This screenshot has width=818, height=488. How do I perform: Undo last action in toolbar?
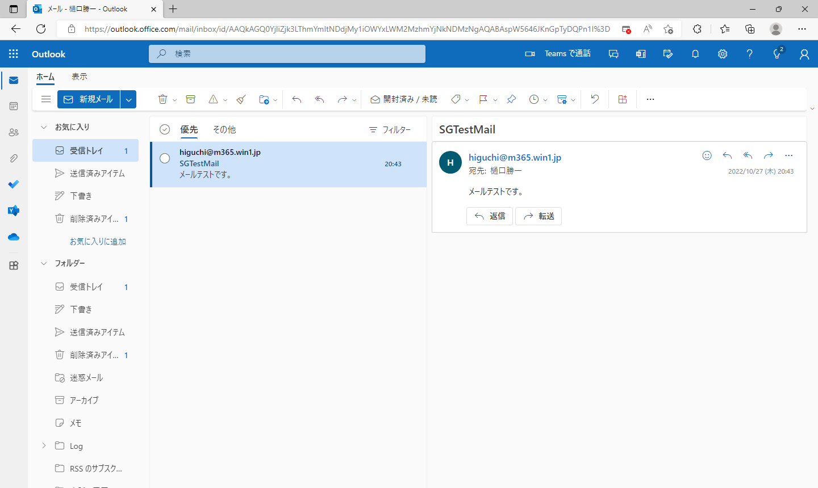(595, 99)
